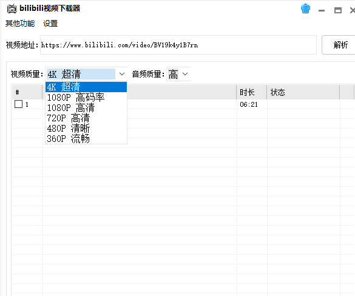Click the 时长 column header

pos(251,92)
